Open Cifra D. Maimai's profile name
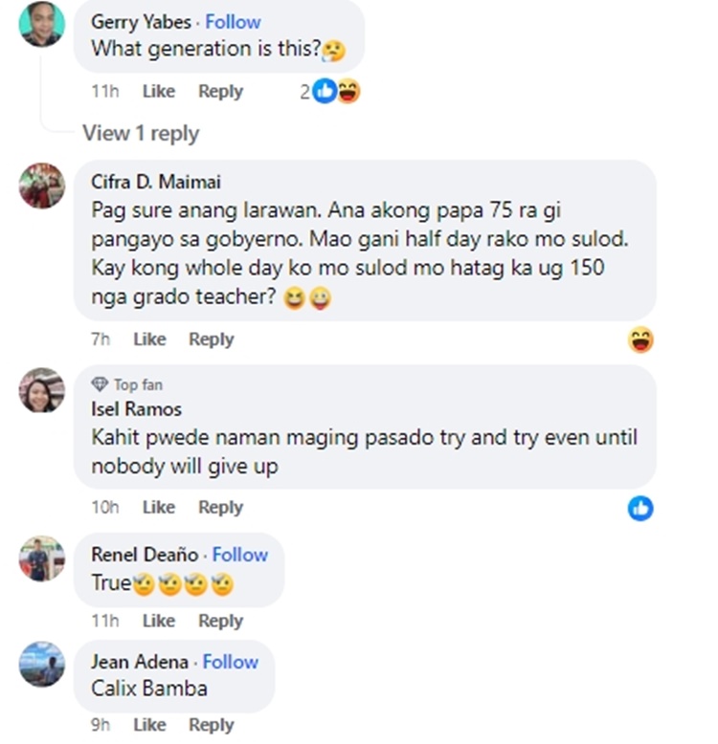Screen dimensions: 718x744 coord(155,182)
